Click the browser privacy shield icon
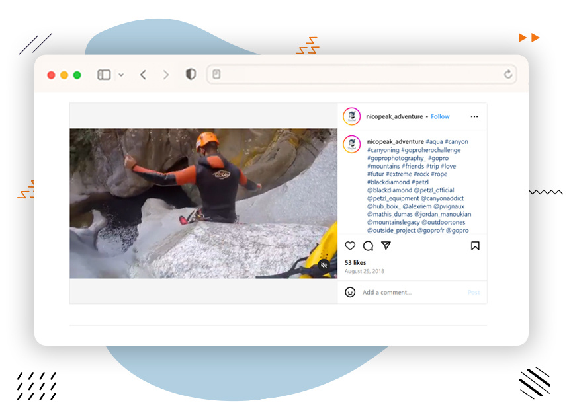This screenshot has height=415, width=569. coord(190,75)
